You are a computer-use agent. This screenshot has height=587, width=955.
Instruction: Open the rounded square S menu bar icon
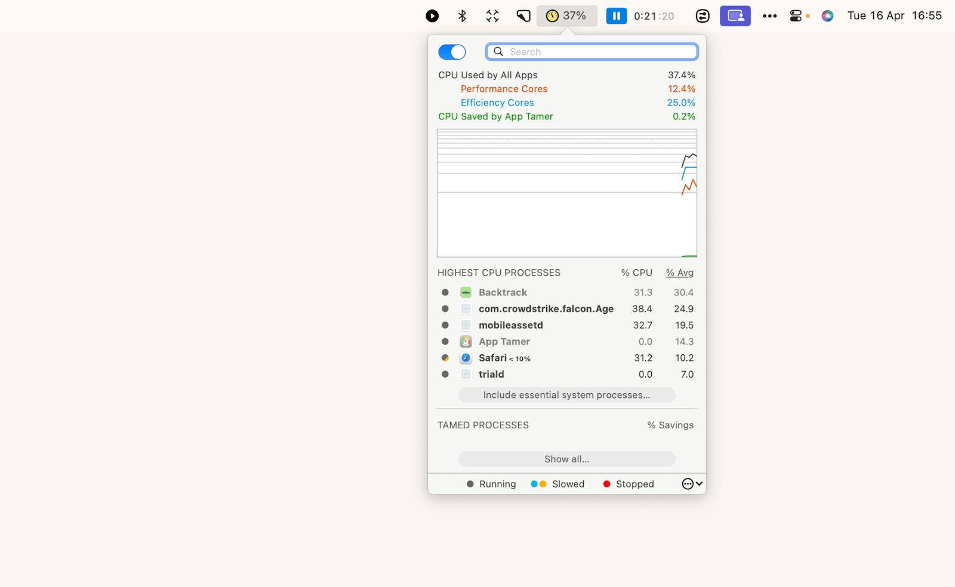[703, 16]
